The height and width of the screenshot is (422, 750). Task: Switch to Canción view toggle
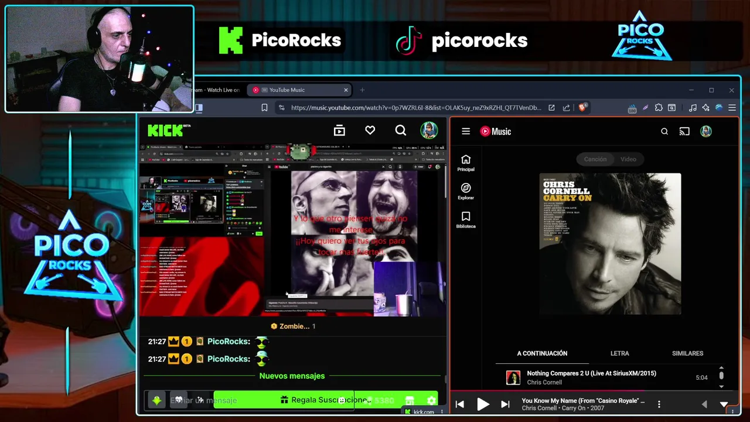pyautogui.click(x=595, y=159)
